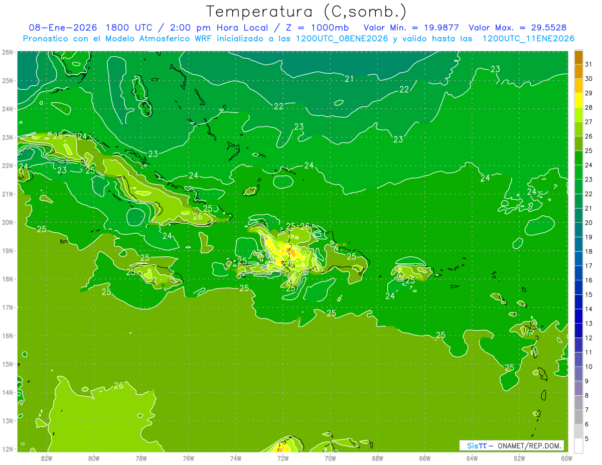Click the "1200UTC_08ENE2026" initialization timestamp

(342, 39)
